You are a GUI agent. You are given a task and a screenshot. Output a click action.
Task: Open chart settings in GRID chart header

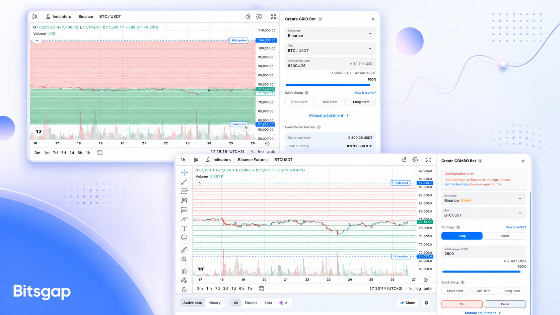pyautogui.click(x=259, y=16)
